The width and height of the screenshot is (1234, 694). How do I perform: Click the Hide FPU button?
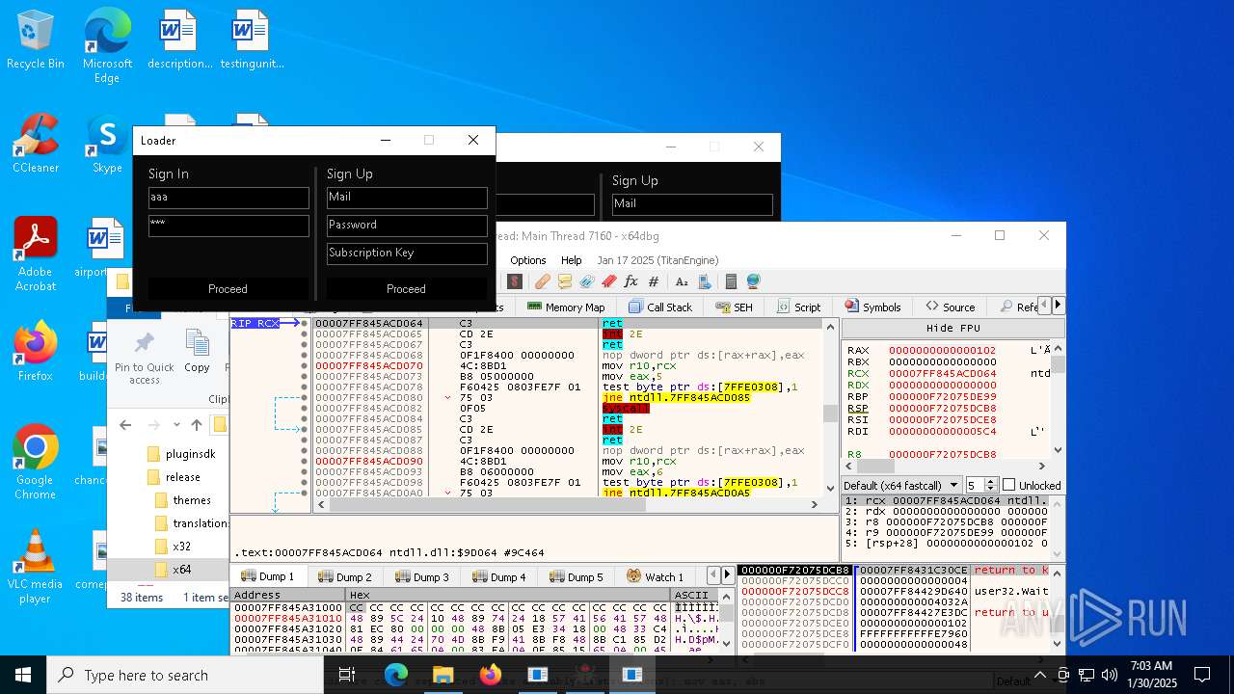pyautogui.click(x=953, y=329)
